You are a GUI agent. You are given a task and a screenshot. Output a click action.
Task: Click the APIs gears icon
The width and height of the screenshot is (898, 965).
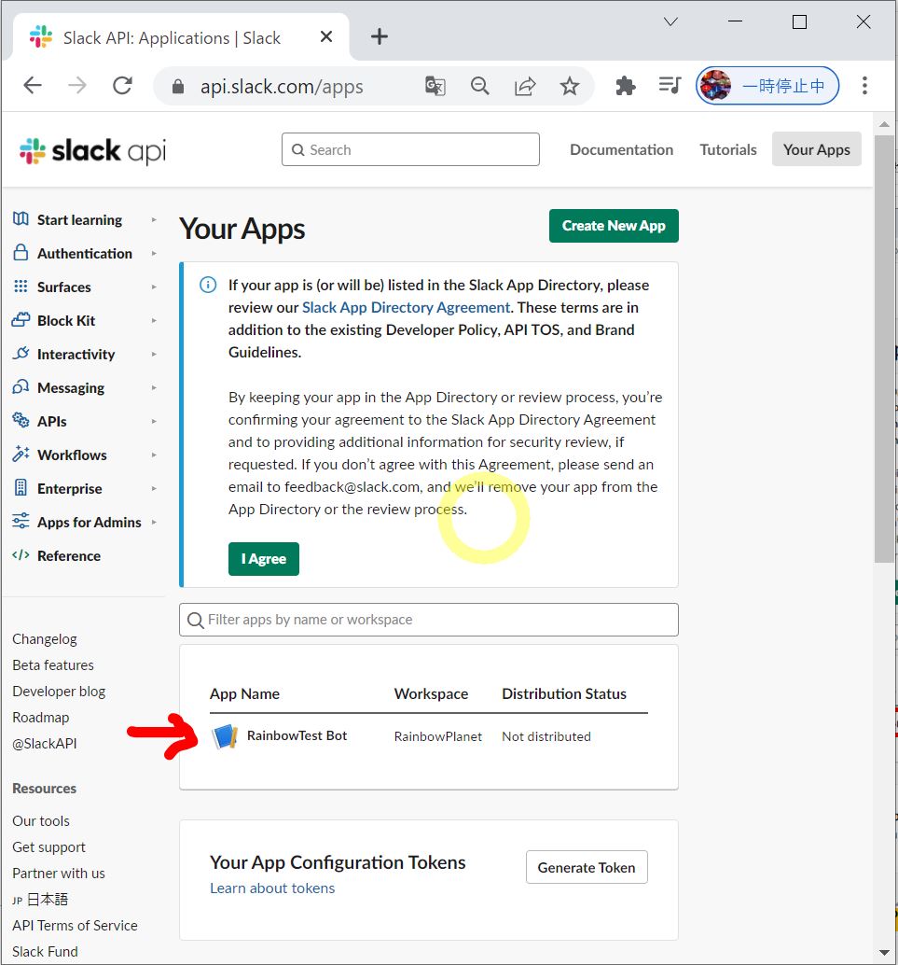point(21,420)
